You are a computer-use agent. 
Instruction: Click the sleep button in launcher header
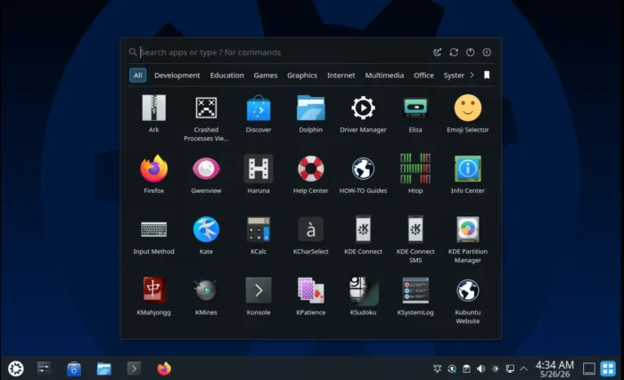[x=437, y=53]
